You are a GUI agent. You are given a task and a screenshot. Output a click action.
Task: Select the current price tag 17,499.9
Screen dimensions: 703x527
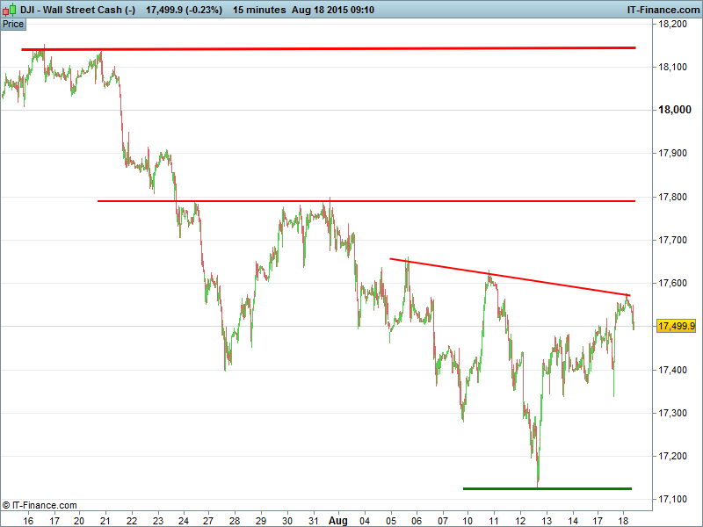(x=677, y=326)
